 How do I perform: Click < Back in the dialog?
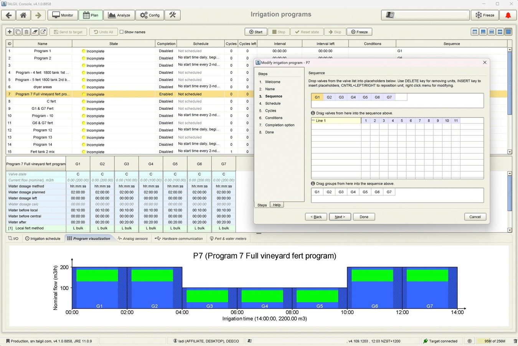pyautogui.click(x=316, y=217)
